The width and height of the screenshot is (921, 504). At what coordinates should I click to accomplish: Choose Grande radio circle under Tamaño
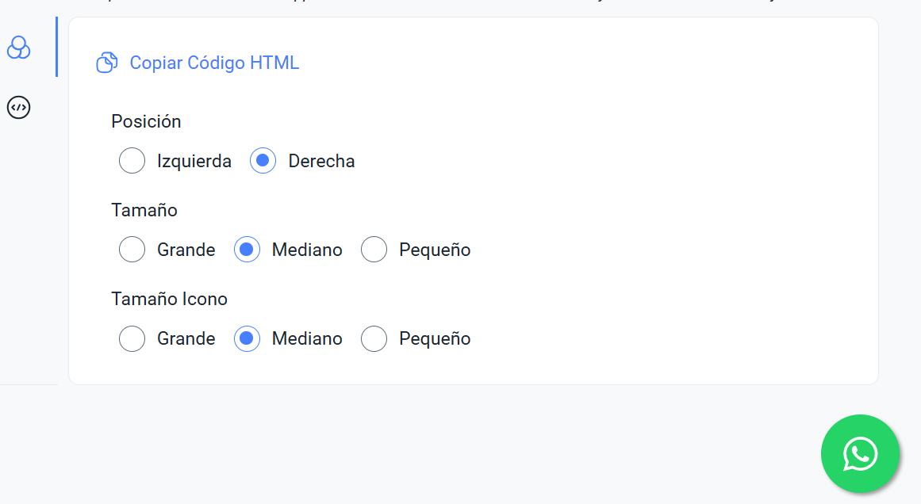point(132,250)
